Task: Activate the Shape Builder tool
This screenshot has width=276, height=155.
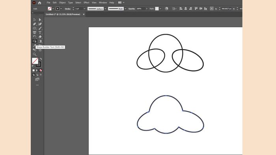Action: pyautogui.click(x=35, y=41)
